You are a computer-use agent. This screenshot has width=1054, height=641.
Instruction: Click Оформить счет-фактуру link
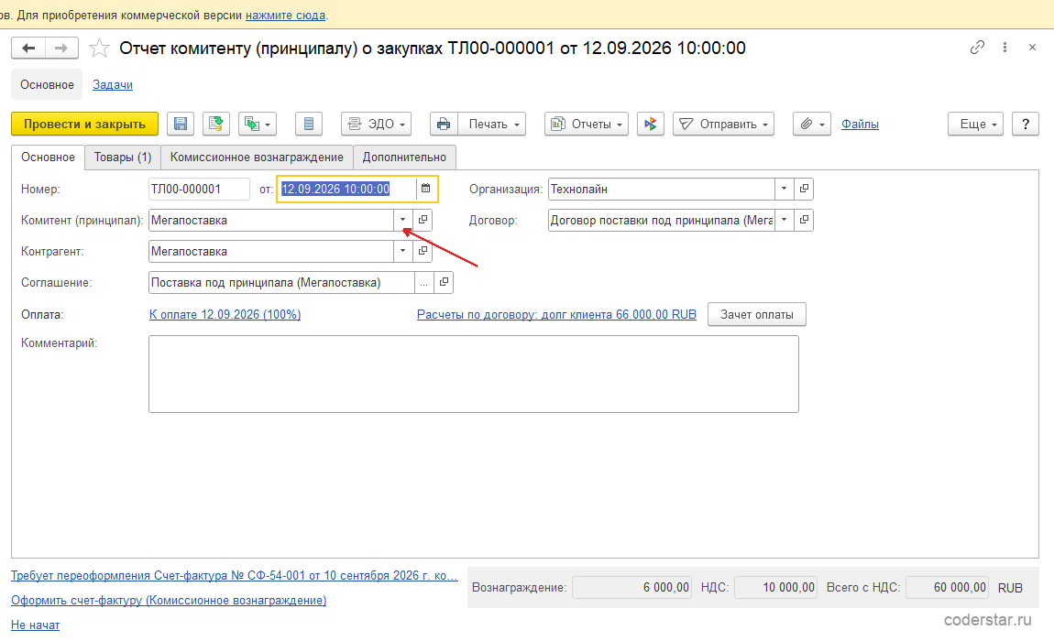pos(169,600)
